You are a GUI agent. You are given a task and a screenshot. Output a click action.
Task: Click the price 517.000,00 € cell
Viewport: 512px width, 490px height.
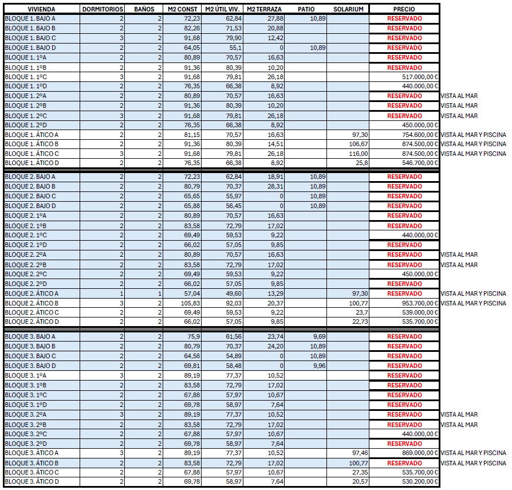point(404,77)
